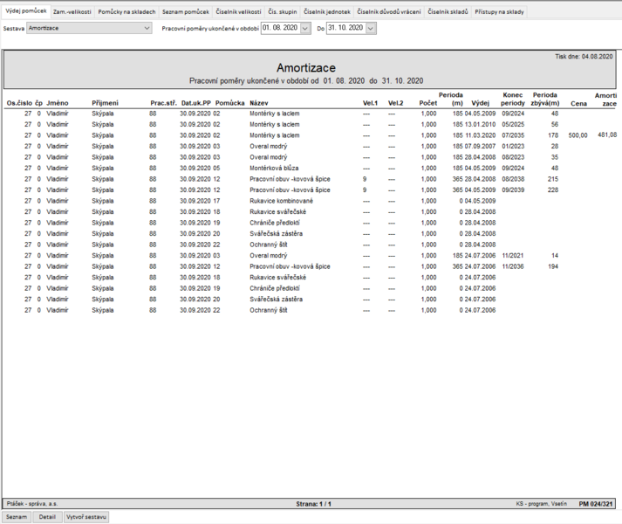Click the Konec periody column header
This screenshot has width=622, height=524.
click(512, 100)
